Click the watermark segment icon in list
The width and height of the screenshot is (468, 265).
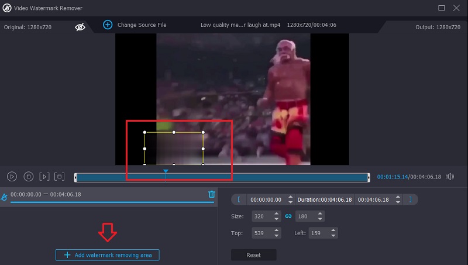click(x=5, y=197)
